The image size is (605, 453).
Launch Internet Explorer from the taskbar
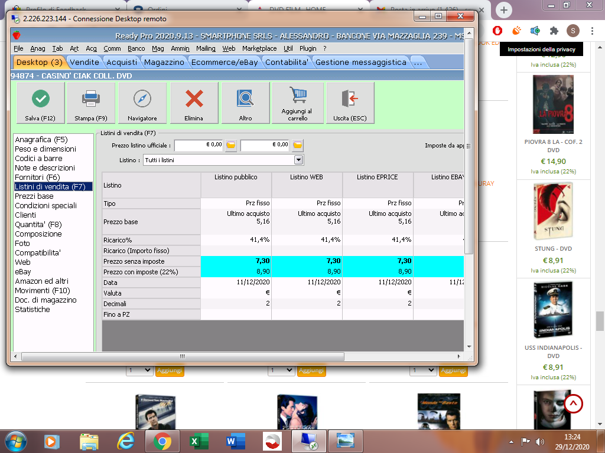tap(126, 441)
